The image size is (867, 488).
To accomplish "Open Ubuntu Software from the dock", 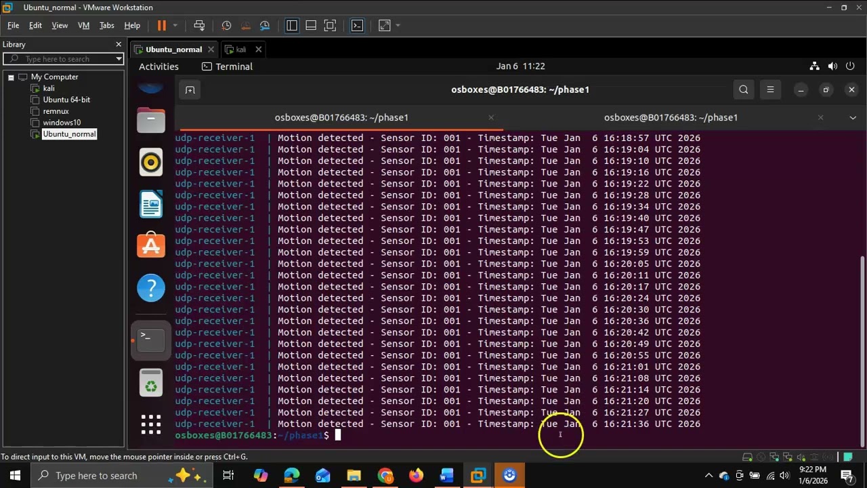I will (x=151, y=246).
